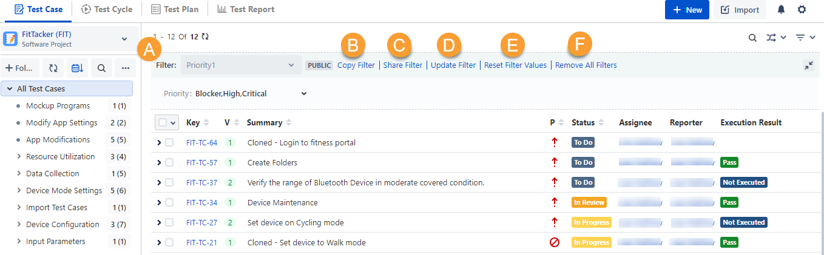Screen dimensions: 824x255
Task: Sort by Priority column arrows
Action: [561, 122]
